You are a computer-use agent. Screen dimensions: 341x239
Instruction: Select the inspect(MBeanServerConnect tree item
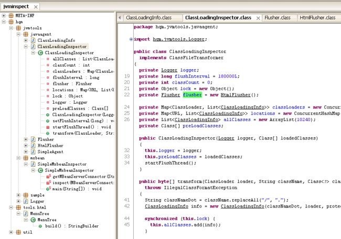point(83,183)
